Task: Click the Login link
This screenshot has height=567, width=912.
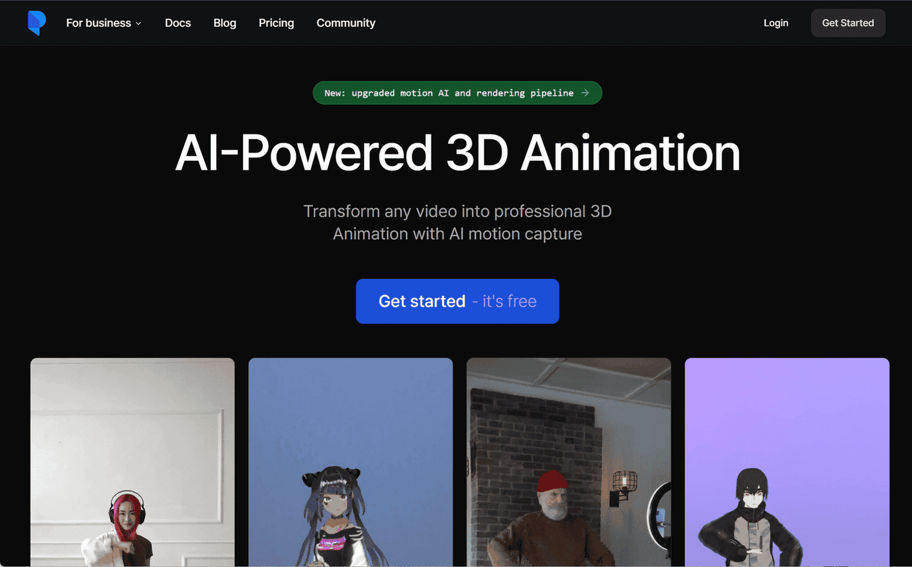Action: point(776,23)
